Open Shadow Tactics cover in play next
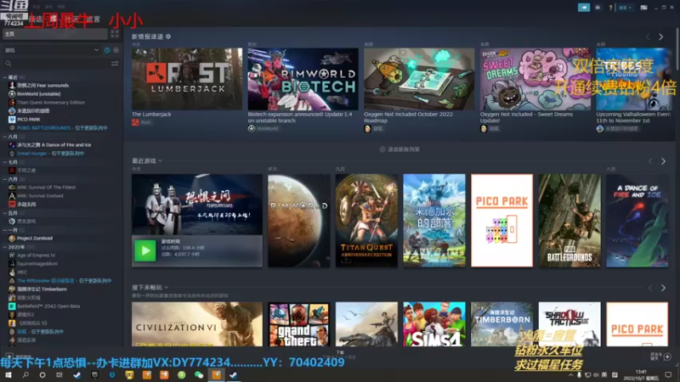Image resolution: width=680 pixels, height=382 pixels. tap(569, 324)
